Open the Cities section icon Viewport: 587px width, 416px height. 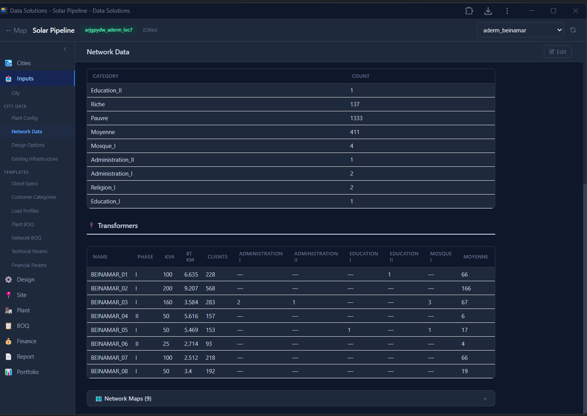point(8,63)
